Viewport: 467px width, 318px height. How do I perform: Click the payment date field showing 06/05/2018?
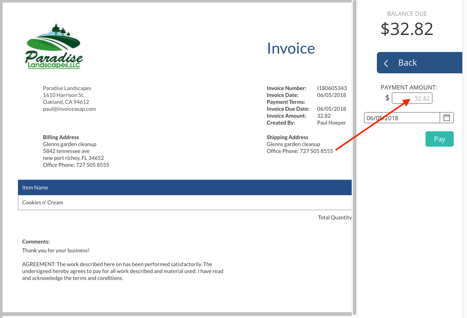click(x=402, y=118)
